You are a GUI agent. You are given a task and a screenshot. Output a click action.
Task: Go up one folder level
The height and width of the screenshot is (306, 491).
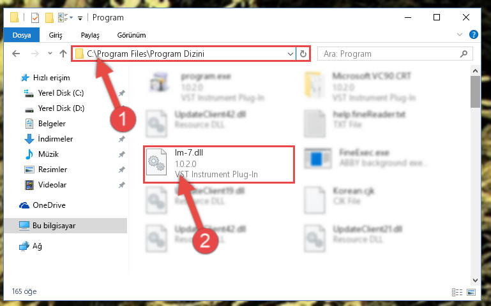coord(63,54)
